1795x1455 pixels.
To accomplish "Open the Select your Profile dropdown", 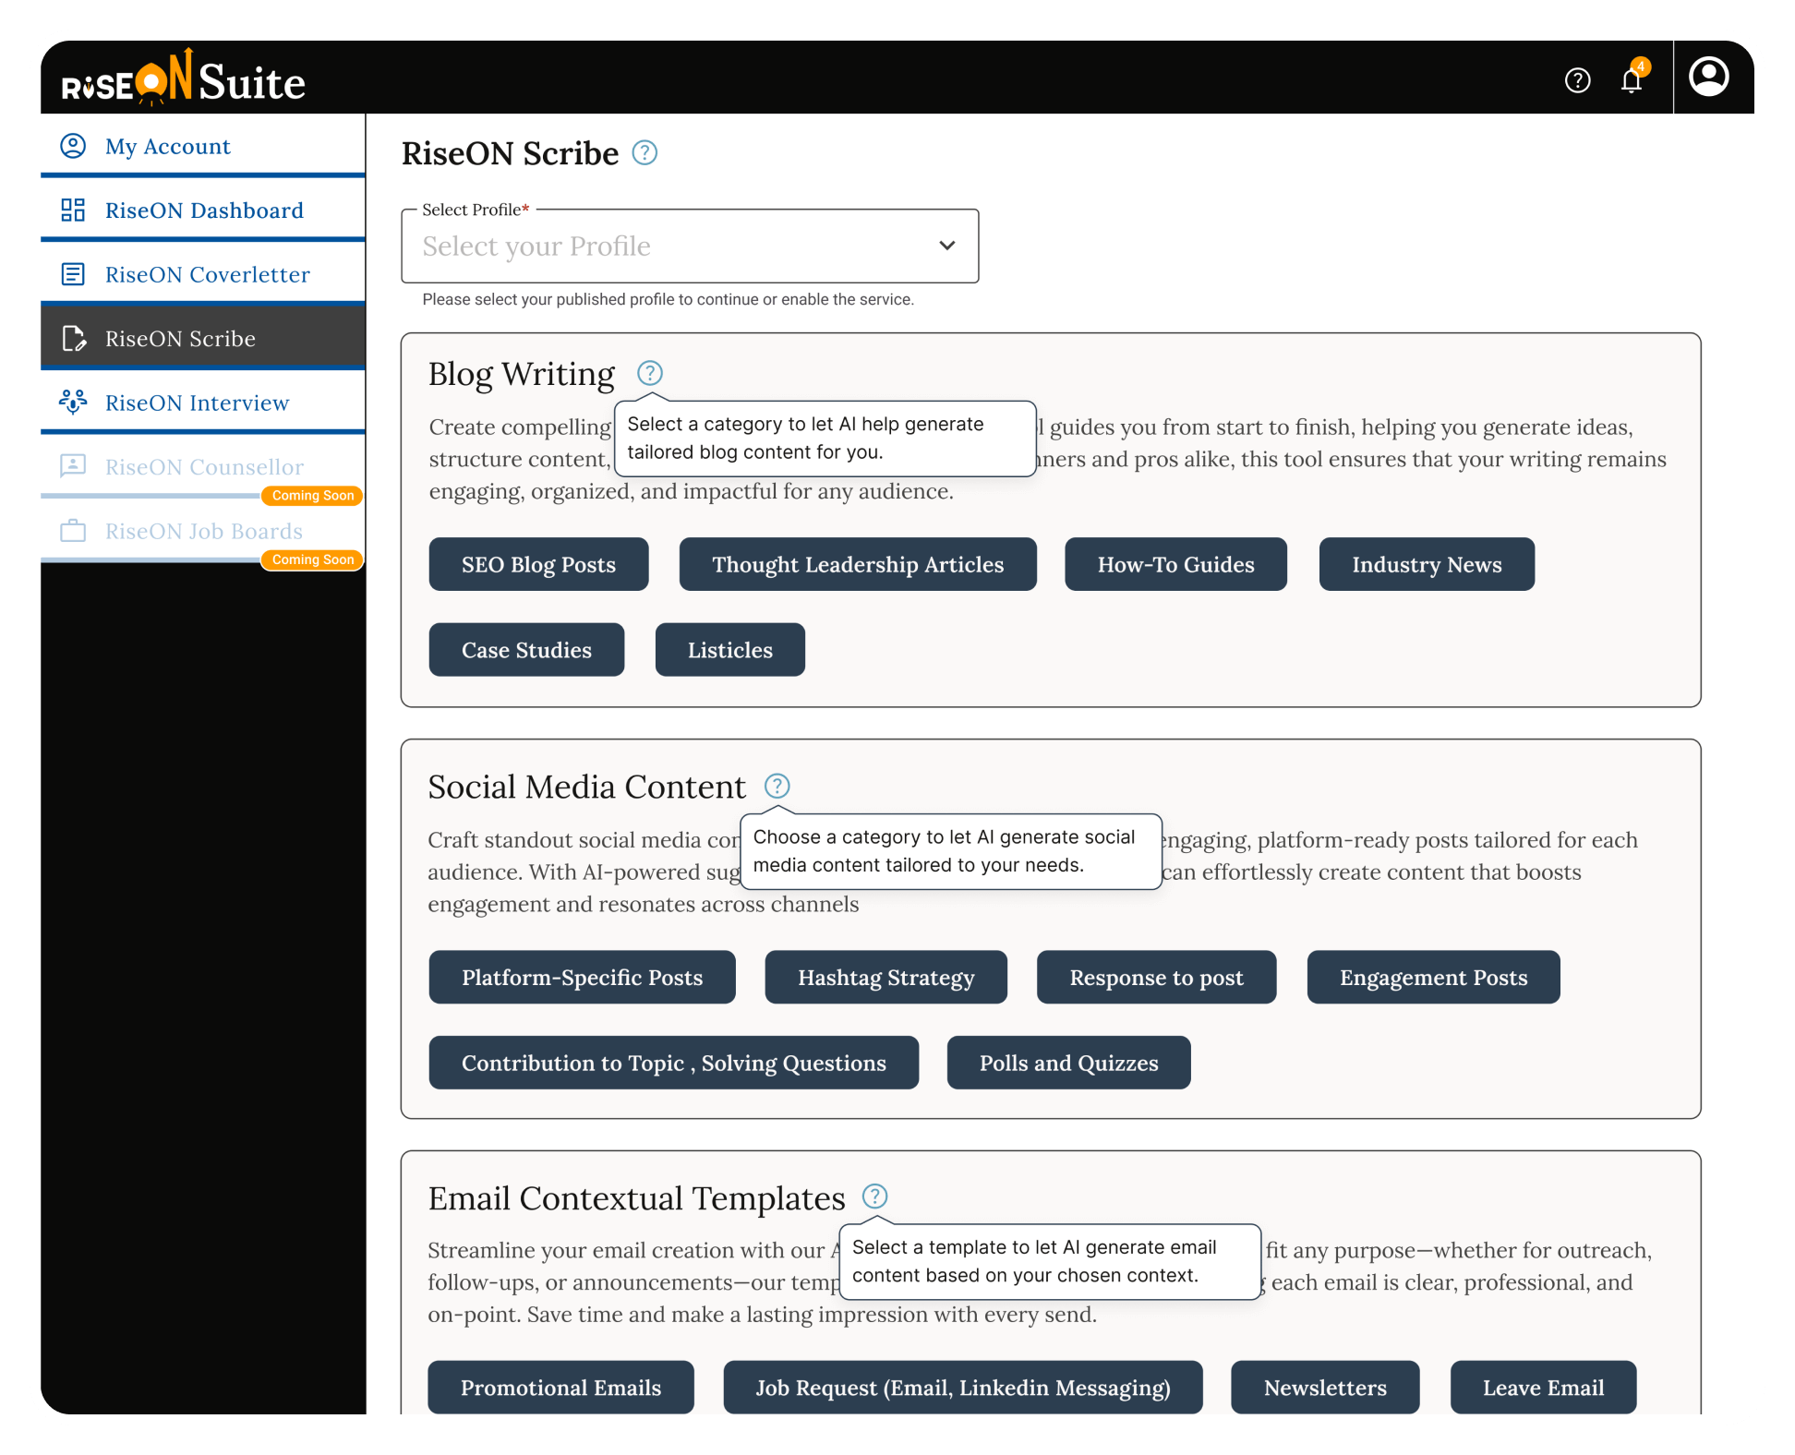I will click(x=690, y=247).
